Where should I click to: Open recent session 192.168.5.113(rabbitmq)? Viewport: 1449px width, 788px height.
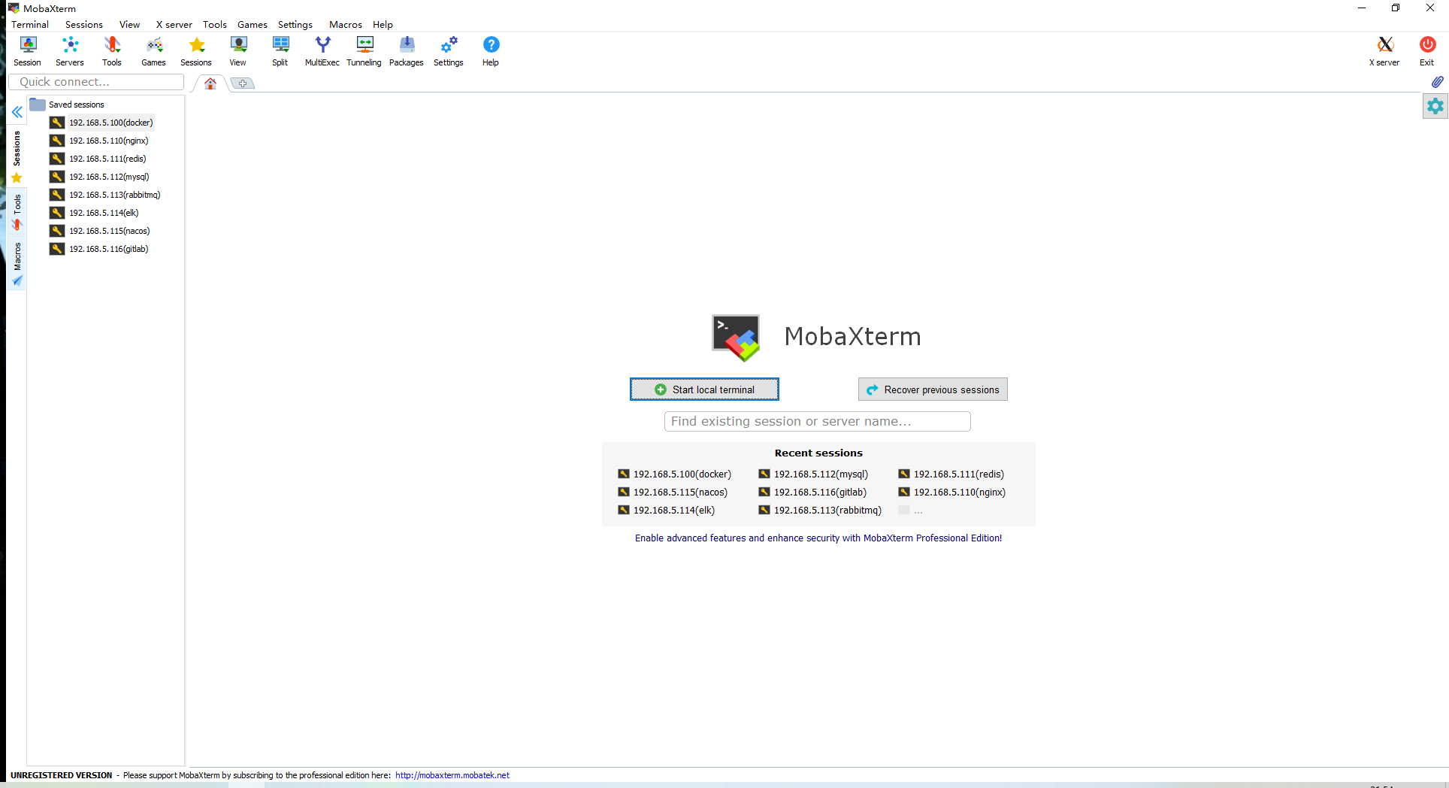820,510
